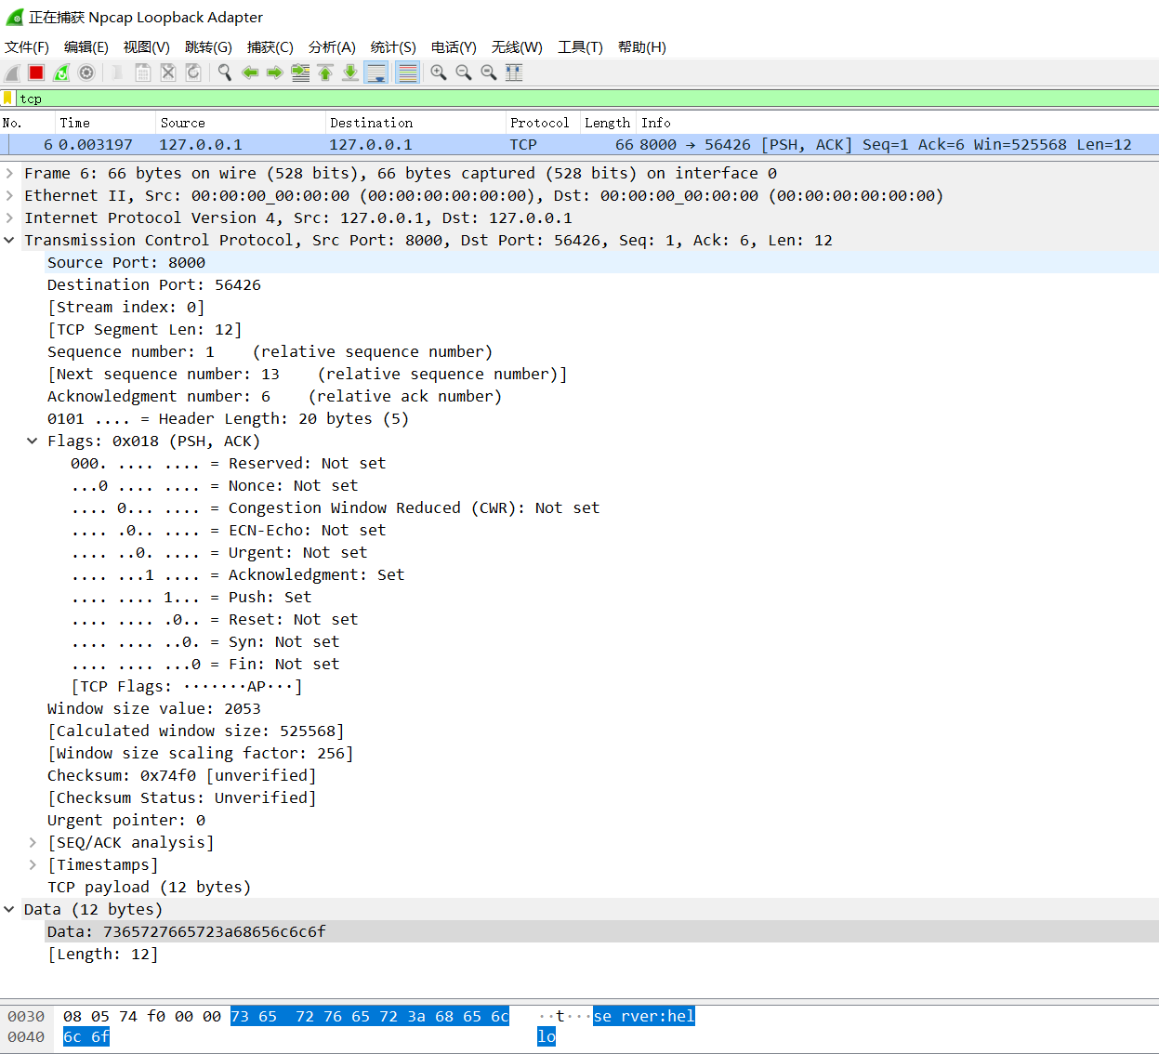Sort packets by the Protocol column header
This screenshot has width=1159, height=1054.
click(x=539, y=123)
